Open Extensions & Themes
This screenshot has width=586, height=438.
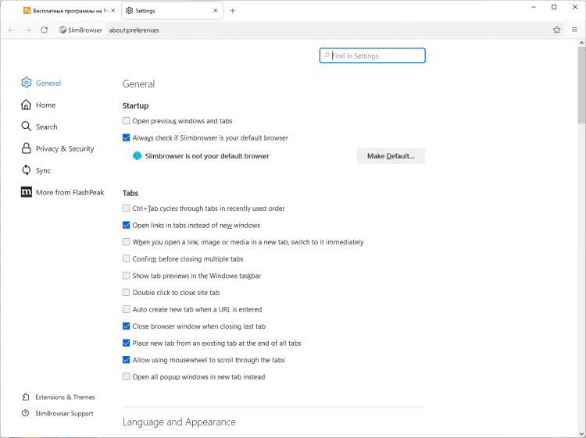(65, 397)
